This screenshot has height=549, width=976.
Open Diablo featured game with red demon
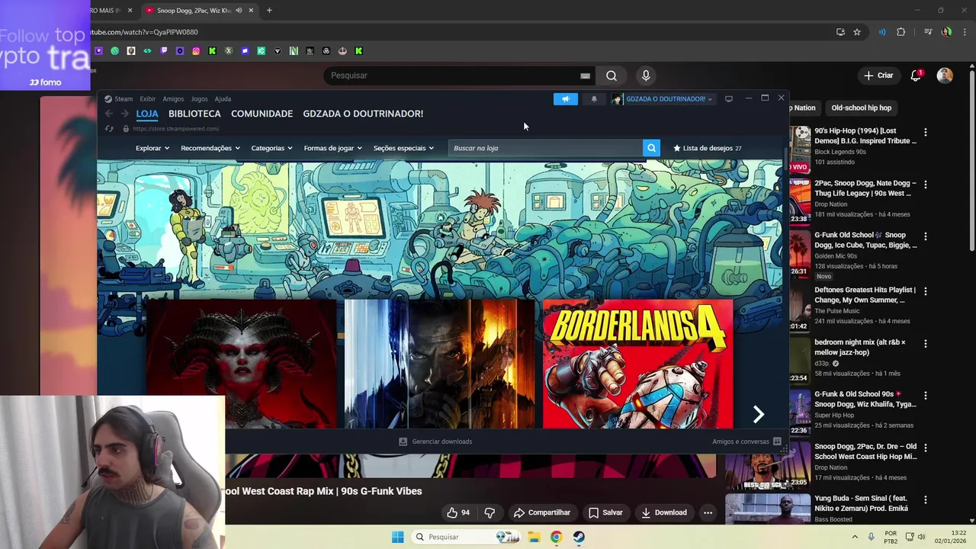(241, 364)
